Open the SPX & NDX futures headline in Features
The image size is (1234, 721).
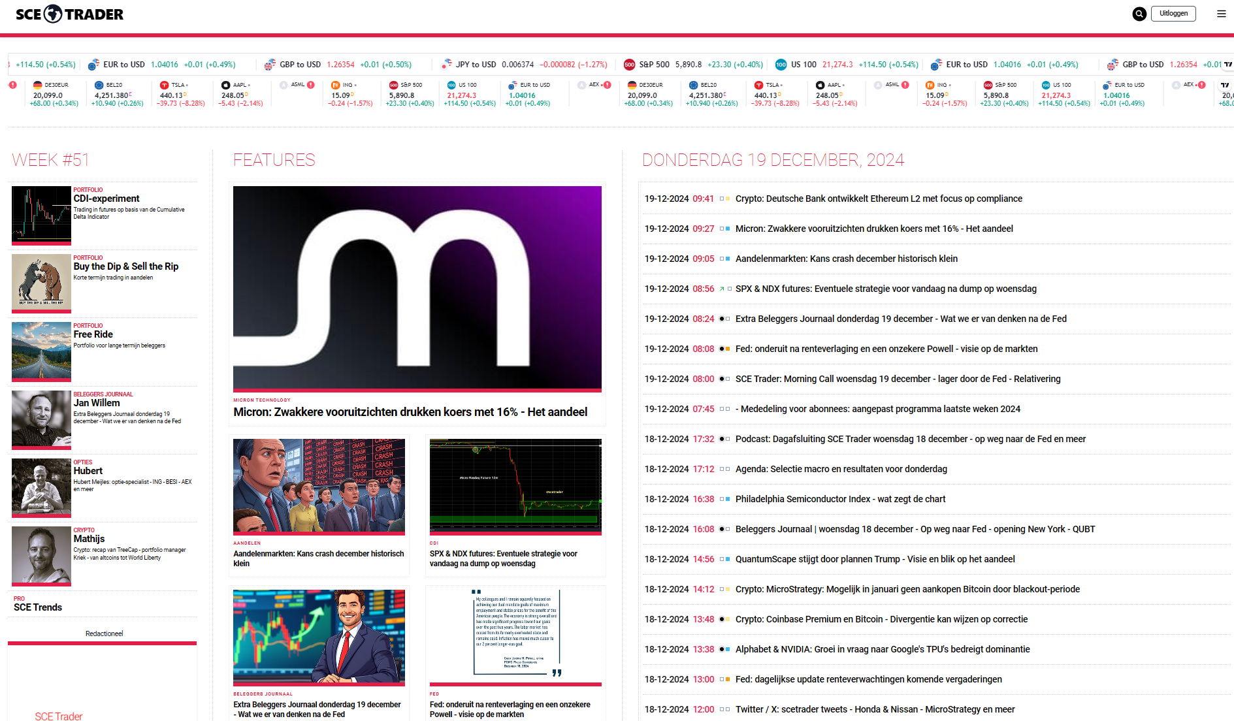pos(504,558)
